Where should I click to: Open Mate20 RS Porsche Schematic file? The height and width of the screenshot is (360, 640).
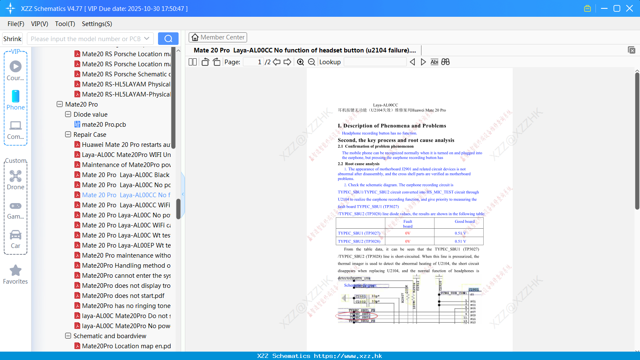tap(122, 74)
